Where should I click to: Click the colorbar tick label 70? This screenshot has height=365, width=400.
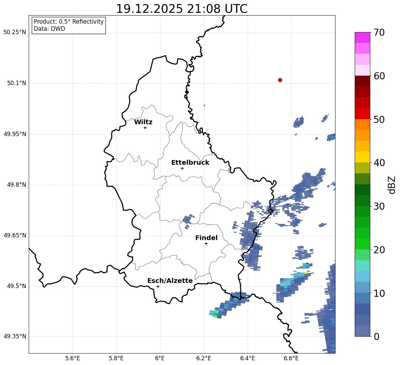tap(379, 33)
